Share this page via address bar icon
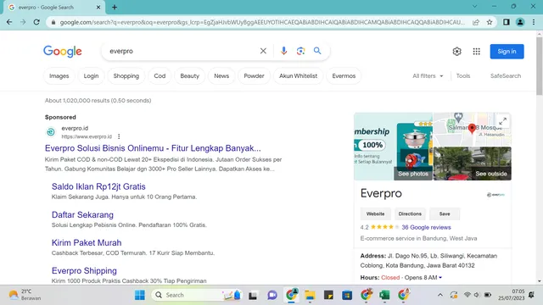 476,22
